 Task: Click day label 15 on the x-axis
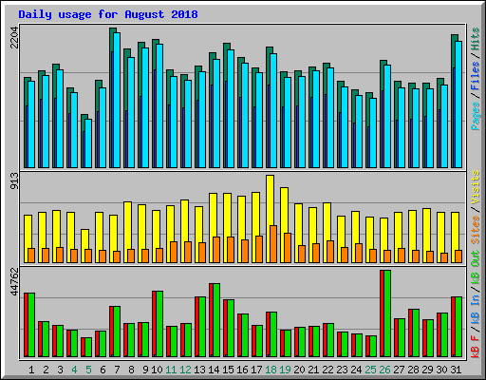tap(228, 370)
